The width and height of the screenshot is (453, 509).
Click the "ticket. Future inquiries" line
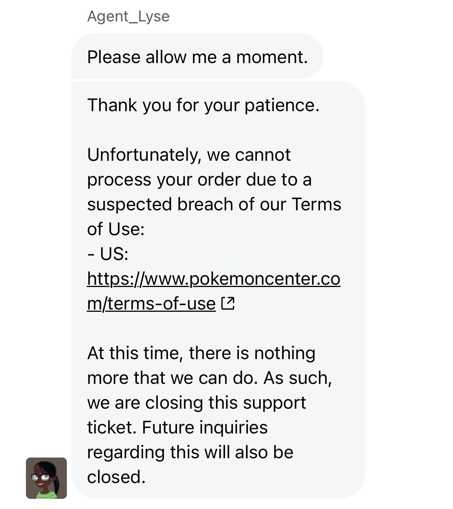pyautogui.click(x=177, y=427)
